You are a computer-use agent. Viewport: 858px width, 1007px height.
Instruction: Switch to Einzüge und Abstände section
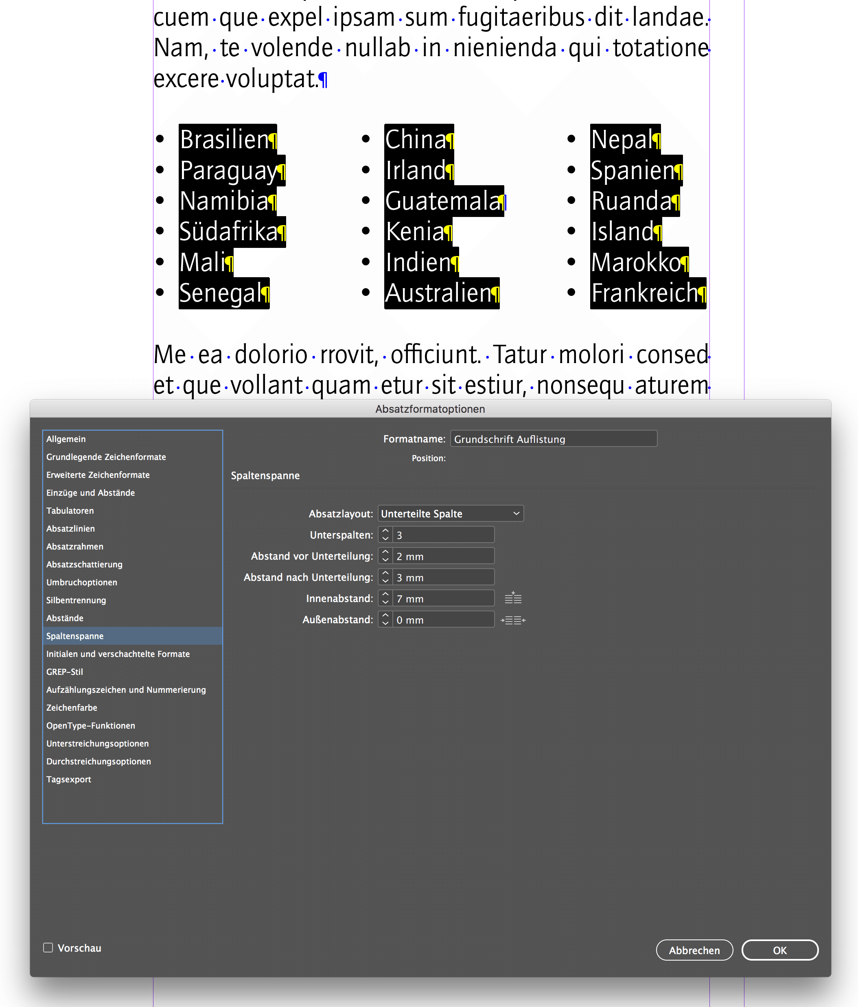(90, 493)
